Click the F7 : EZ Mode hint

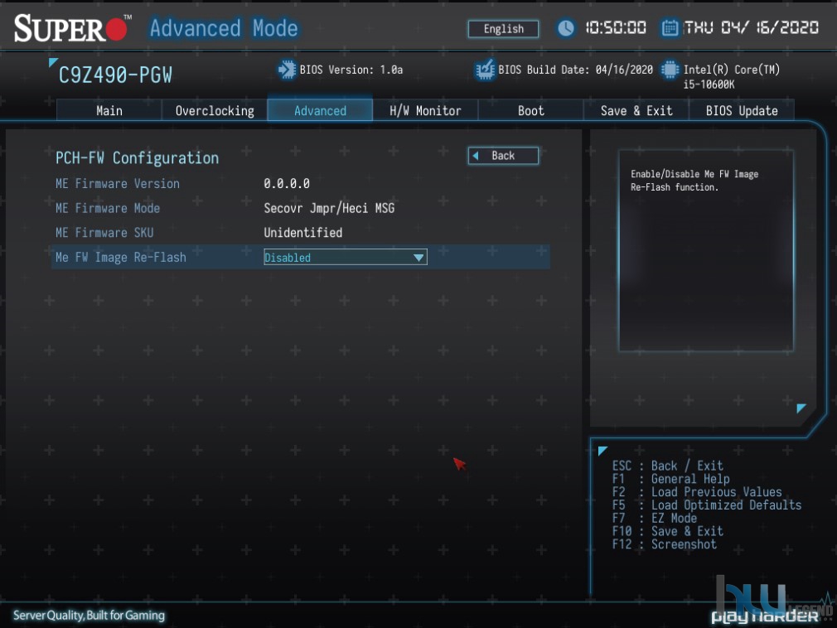(655, 518)
